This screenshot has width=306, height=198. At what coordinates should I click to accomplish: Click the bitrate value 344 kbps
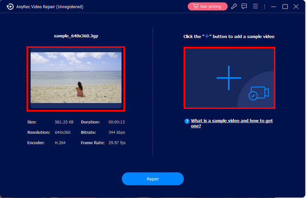[116, 132]
